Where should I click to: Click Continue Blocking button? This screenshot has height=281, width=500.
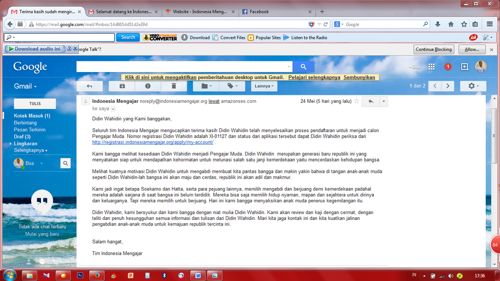[434, 49]
